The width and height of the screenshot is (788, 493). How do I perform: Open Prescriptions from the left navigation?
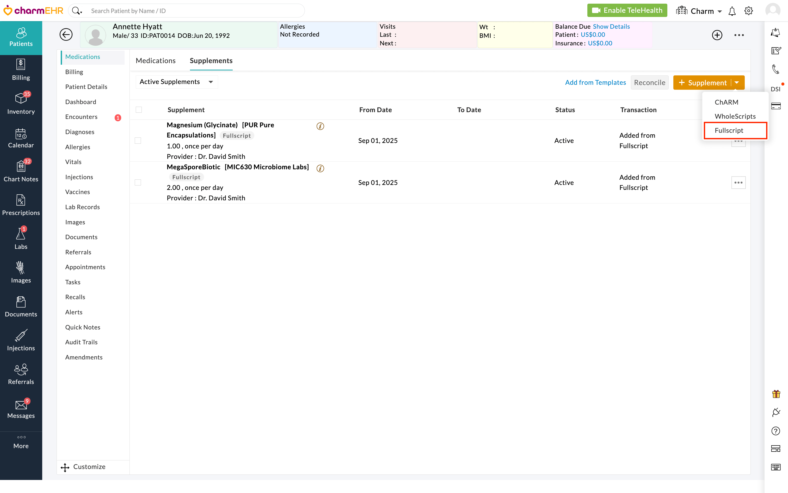(x=21, y=205)
